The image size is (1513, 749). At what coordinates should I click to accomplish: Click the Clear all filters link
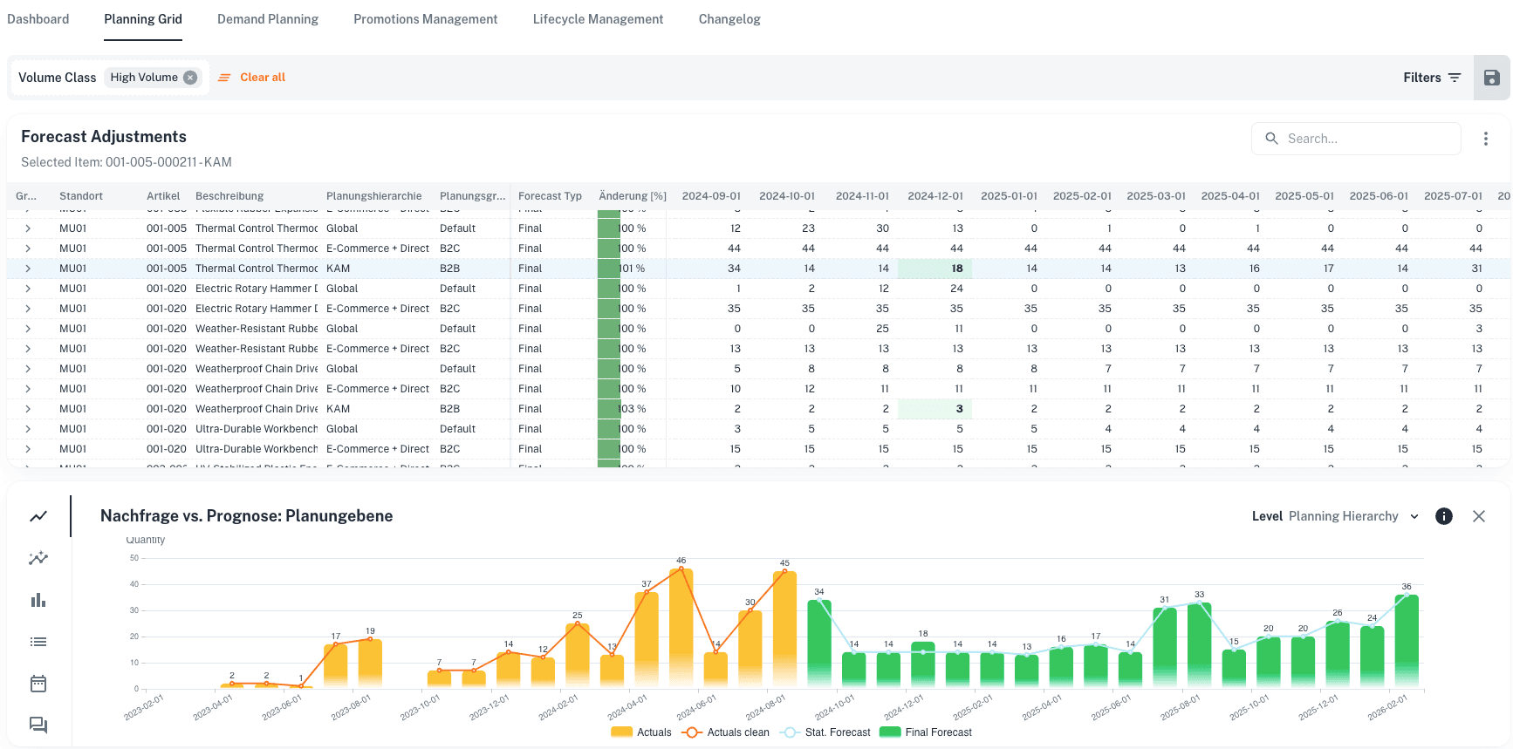[262, 78]
